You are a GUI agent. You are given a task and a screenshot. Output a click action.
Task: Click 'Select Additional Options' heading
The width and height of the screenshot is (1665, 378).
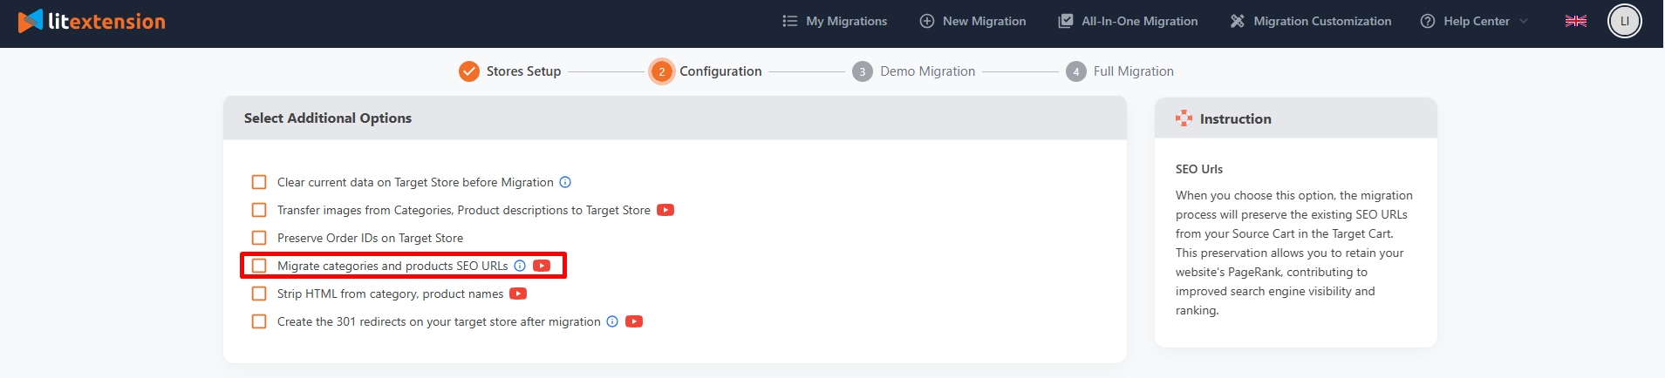[x=328, y=118]
